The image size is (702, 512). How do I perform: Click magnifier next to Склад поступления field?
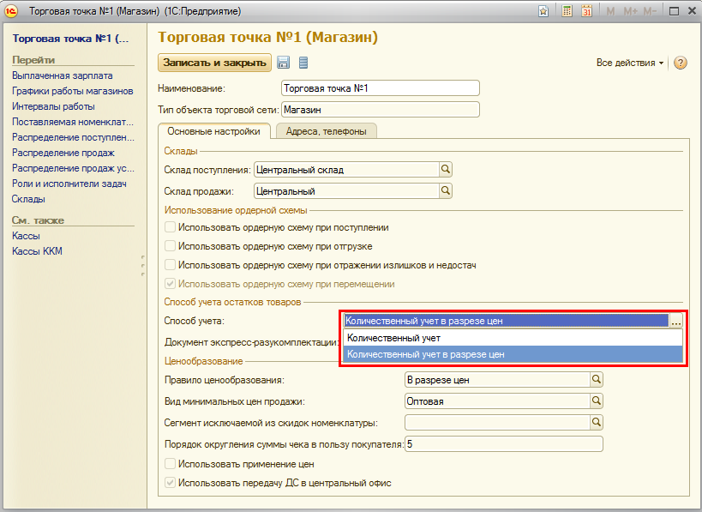[x=446, y=170]
